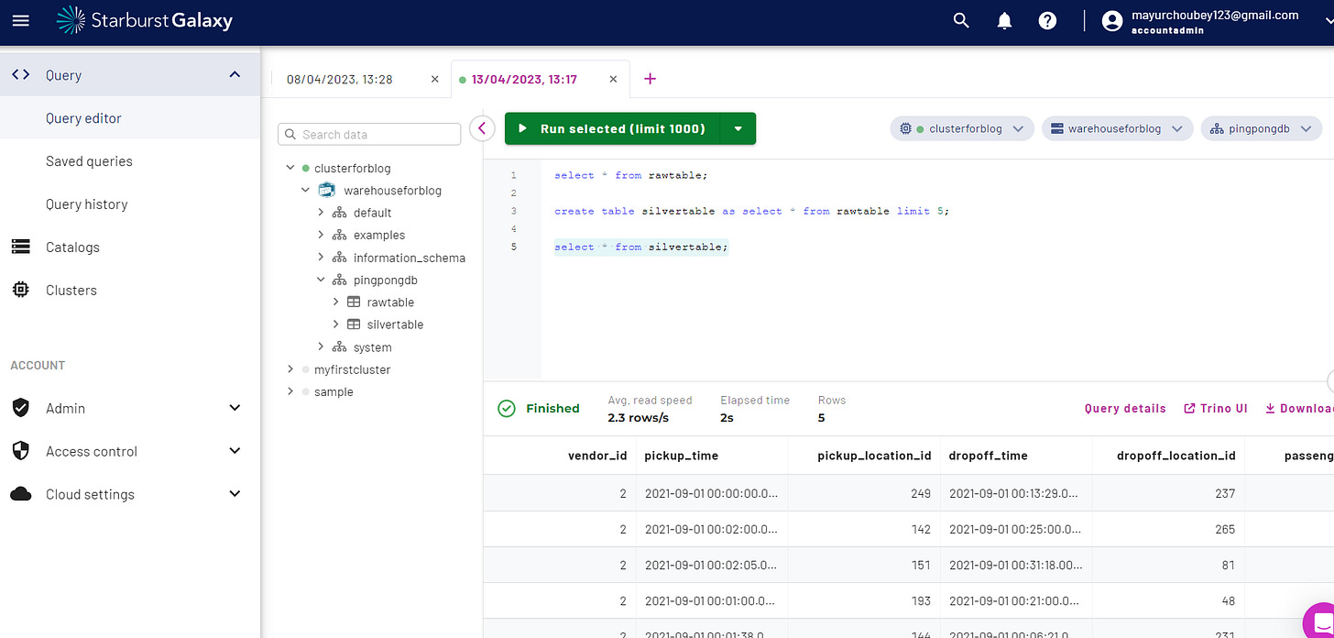Click the rawtable table icon
Viewport: 1334px width, 638px height.
coord(354,302)
